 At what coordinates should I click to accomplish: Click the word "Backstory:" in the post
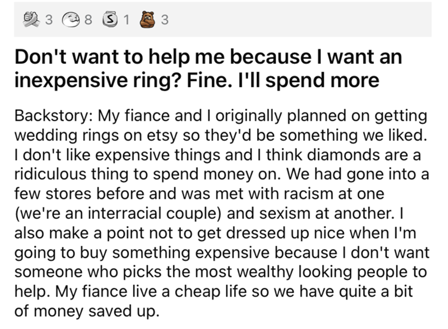(x=53, y=116)
